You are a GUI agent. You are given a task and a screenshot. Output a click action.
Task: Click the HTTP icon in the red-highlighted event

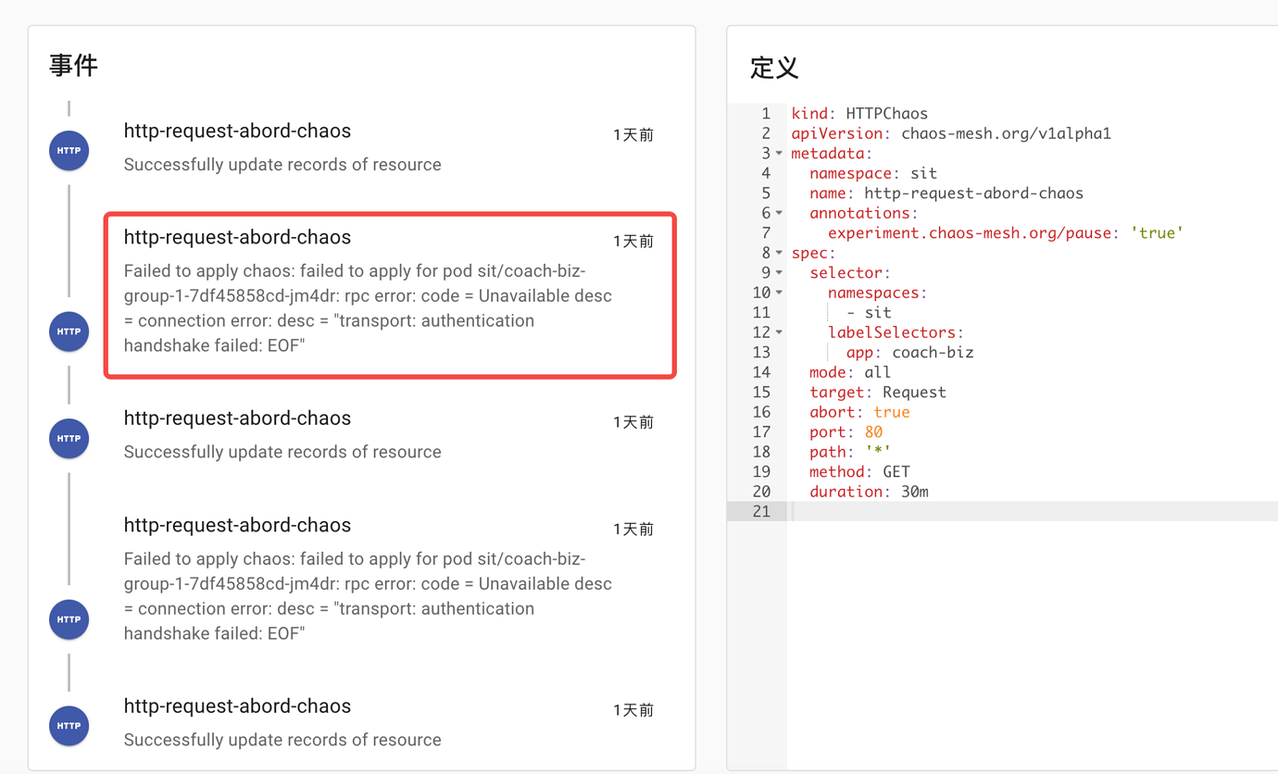point(69,331)
